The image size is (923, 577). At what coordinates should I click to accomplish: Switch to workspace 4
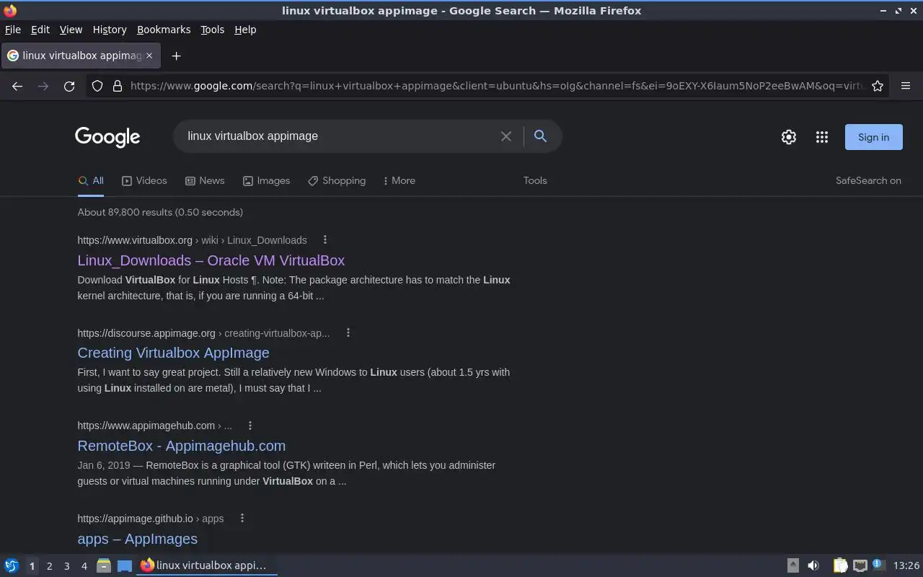[x=84, y=566]
